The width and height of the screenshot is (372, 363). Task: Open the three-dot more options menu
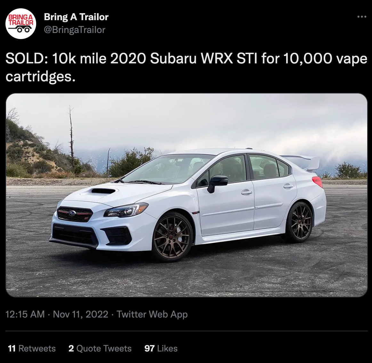click(x=362, y=17)
